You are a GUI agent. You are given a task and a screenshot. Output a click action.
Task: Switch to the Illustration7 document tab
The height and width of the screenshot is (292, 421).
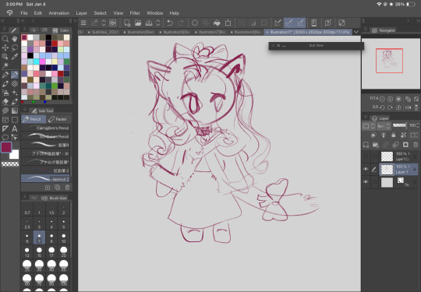click(x=210, y=32)
